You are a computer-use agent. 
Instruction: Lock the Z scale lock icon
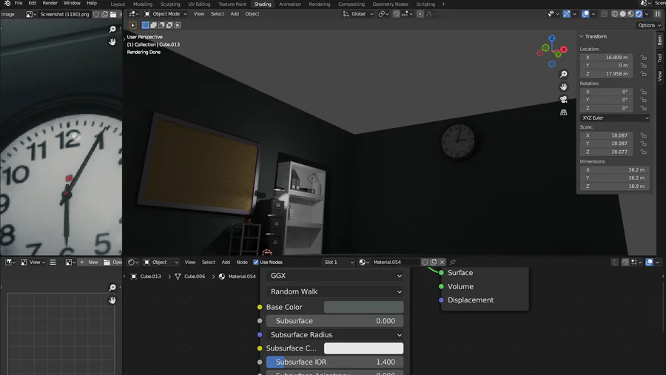click(644, 152)
